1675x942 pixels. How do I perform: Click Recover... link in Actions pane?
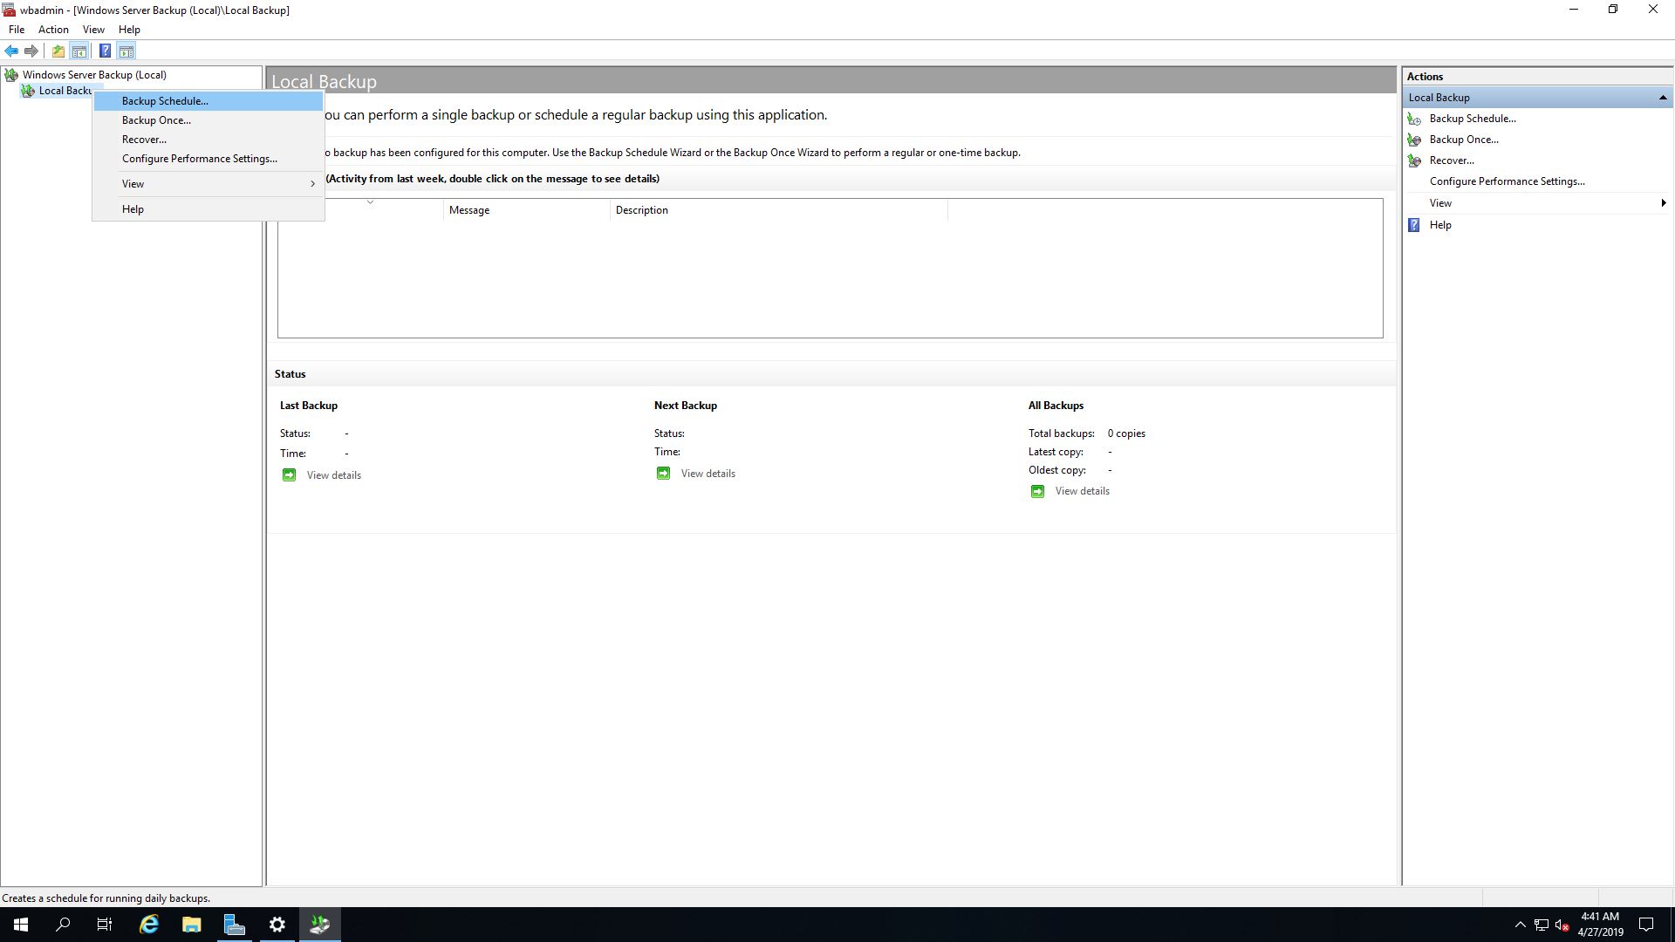(x=1452, y=160)
